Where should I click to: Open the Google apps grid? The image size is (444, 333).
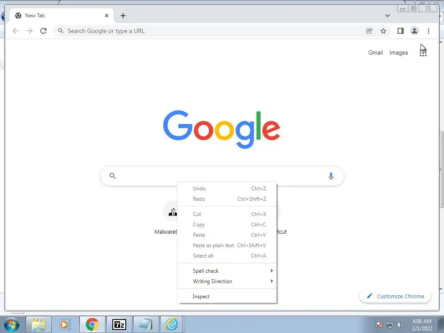click(423, 52)
